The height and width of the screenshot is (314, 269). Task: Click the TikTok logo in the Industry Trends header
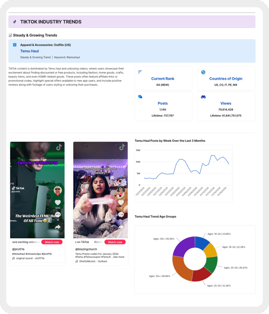point(15,22)
